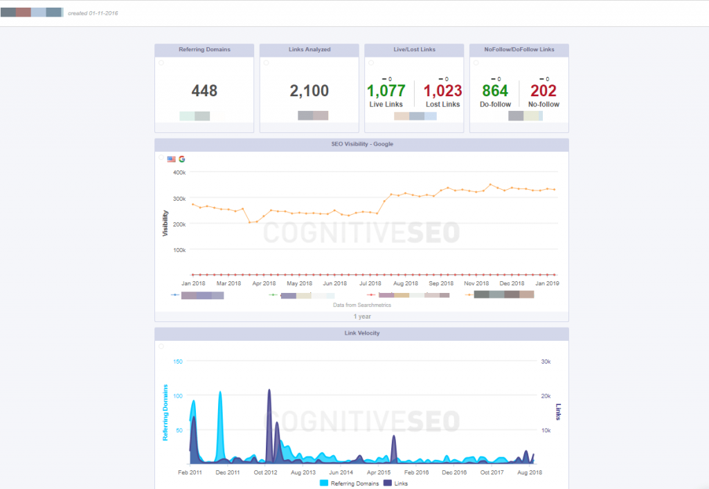Click the 'Nov 2018' axis label
709x489 pixels.
click(x=476, y=283)
